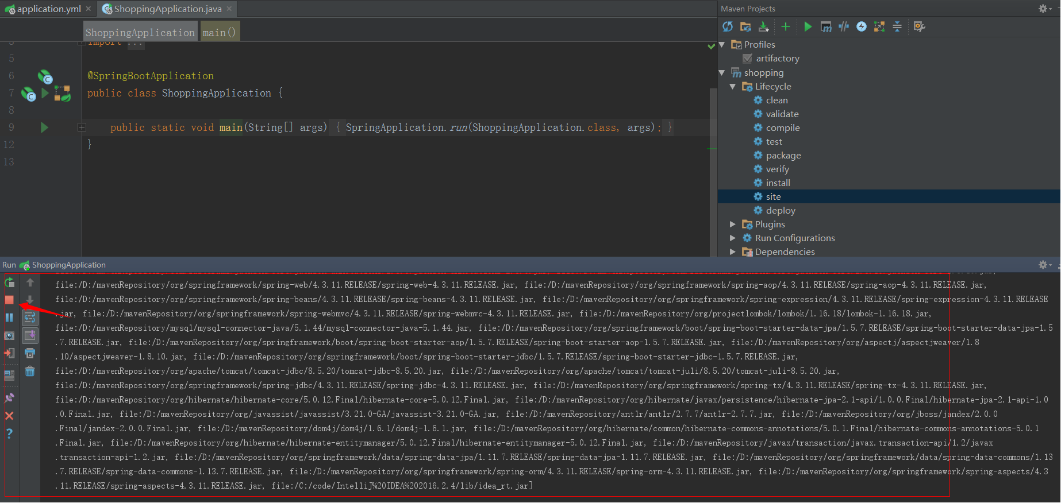Expand the Plugins node
The height and width of the screenshot is (503, 1061).
pos(733,225)
